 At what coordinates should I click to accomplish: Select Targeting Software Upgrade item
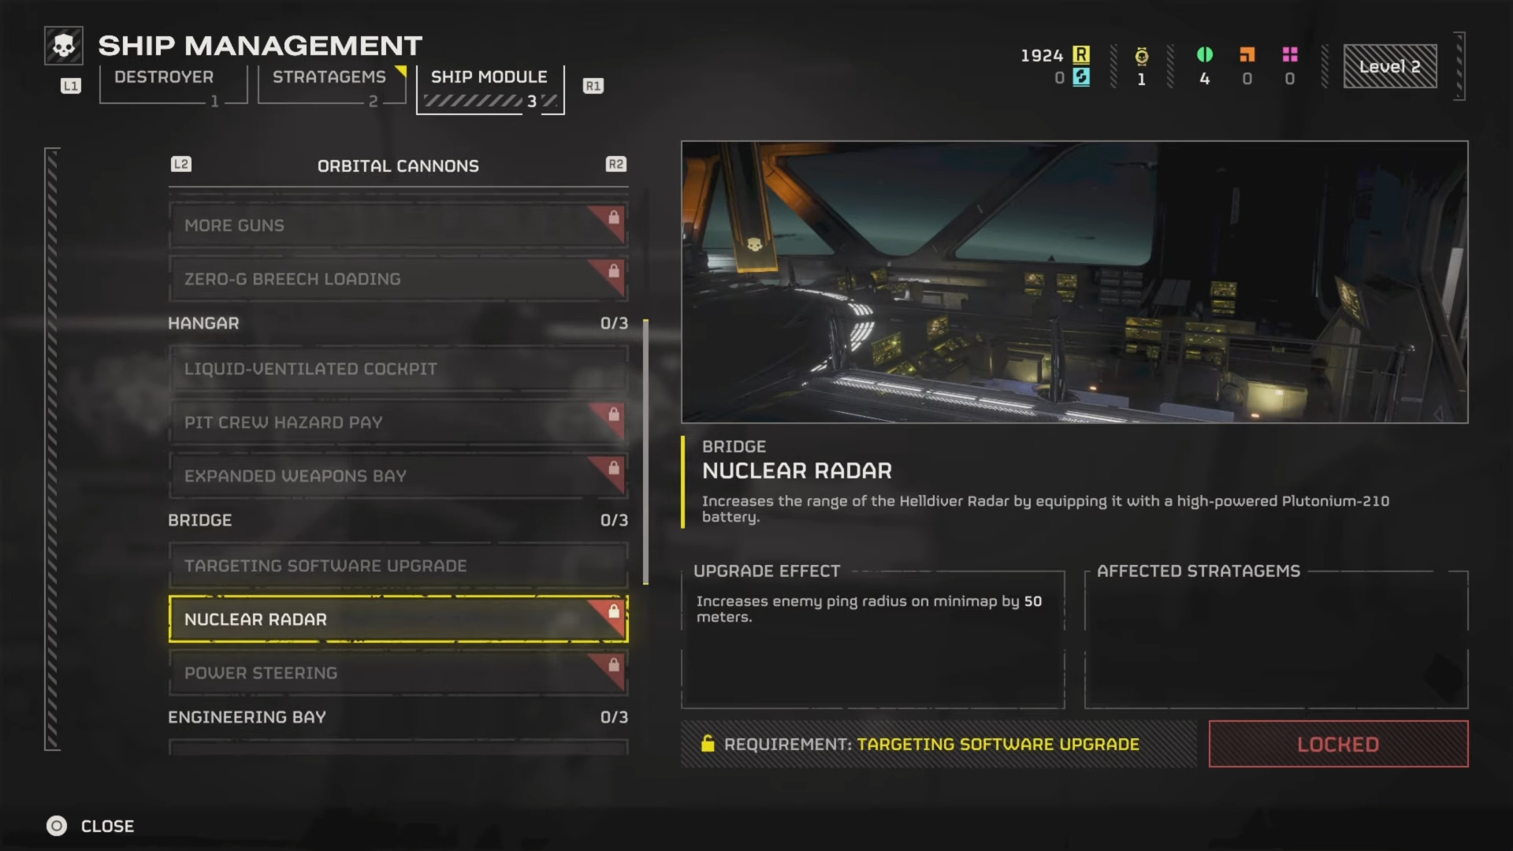point(398,564)
